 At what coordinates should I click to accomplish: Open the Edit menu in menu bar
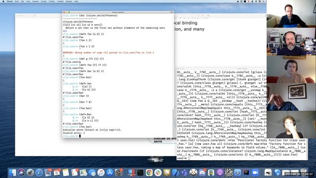coord(22,1)
